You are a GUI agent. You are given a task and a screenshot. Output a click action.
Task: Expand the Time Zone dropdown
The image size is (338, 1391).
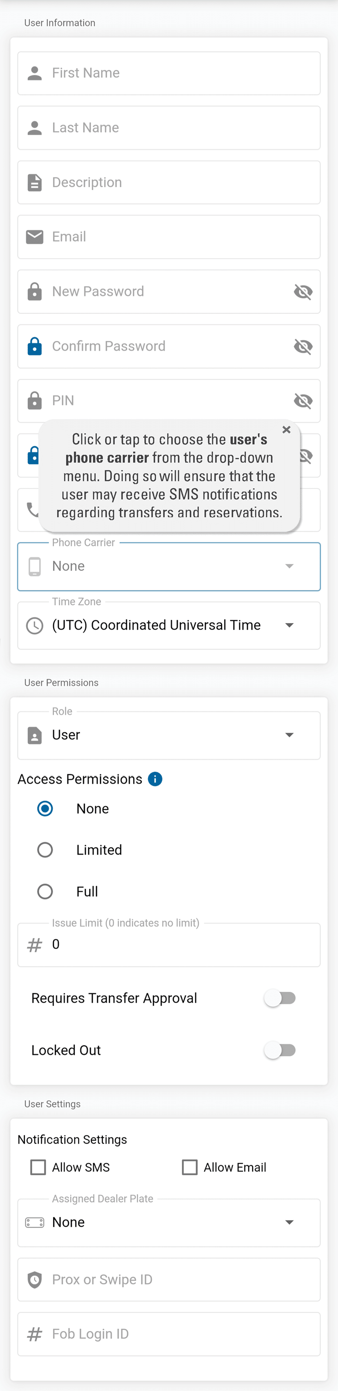click(x=169, y=625)
